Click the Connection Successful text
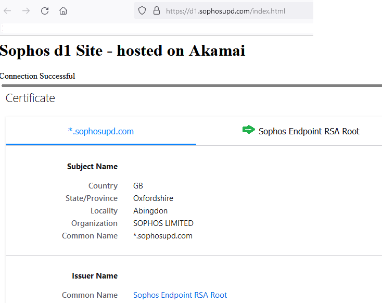Viewport: 382px width, 303px height. click(x=37, y=76)
